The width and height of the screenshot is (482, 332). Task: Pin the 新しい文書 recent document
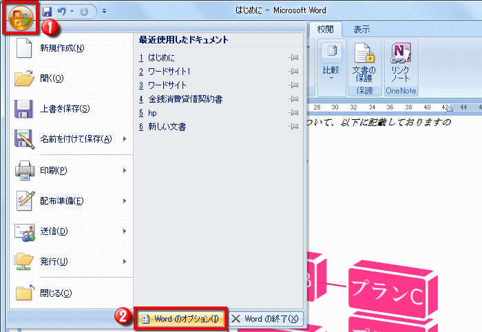293,127
